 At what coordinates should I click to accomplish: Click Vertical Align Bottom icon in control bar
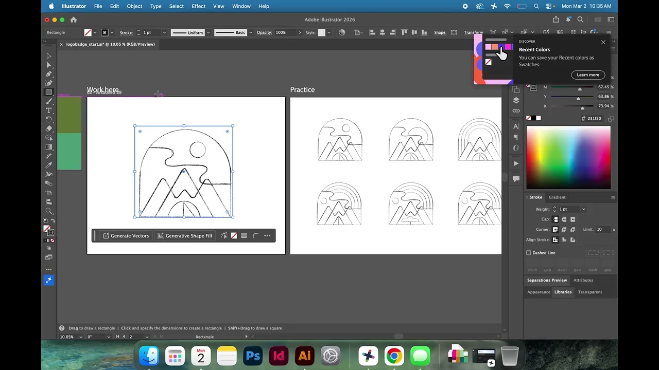pyautogui.click(x=425, y=32)
